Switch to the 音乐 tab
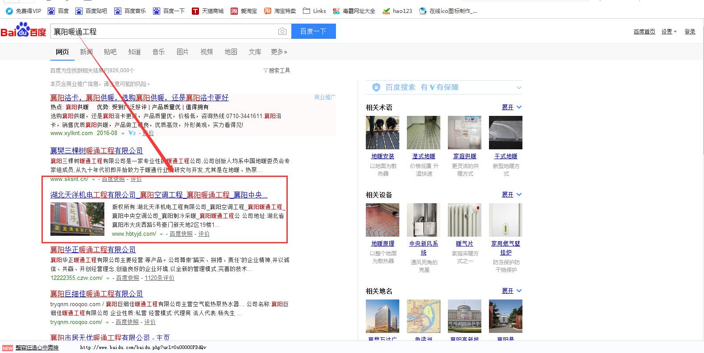The width and height of the screenshot is (704, 353). 158,52
